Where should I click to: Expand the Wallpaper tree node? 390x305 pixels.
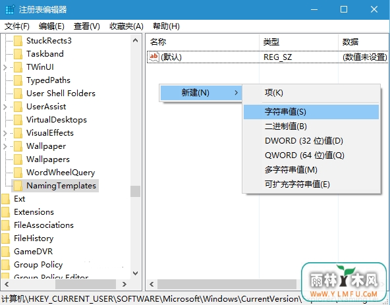point(5,146)
